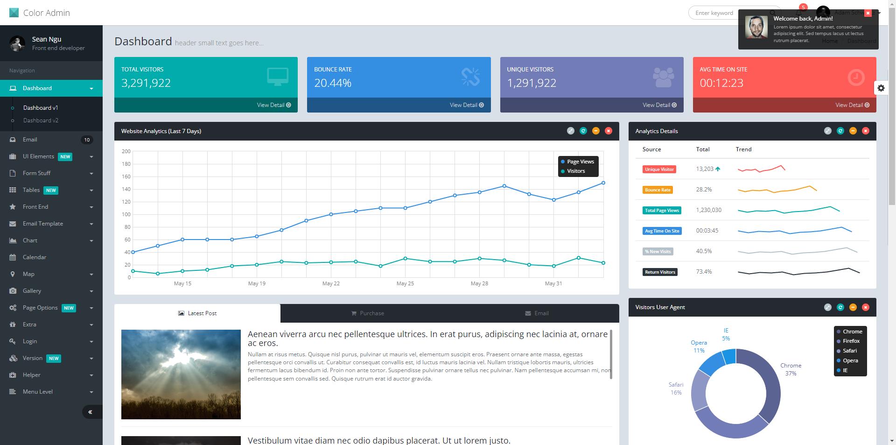Click the Front End star icon
Image resolution: width=896 pixels, height=445 pixels.
tap(13, 207)
